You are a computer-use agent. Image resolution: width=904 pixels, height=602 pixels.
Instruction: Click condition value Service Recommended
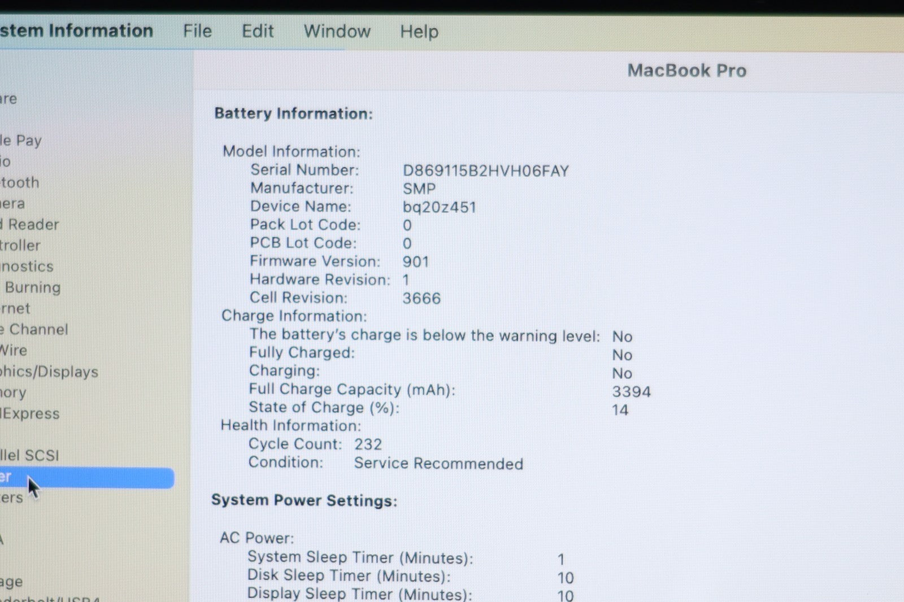438,464
